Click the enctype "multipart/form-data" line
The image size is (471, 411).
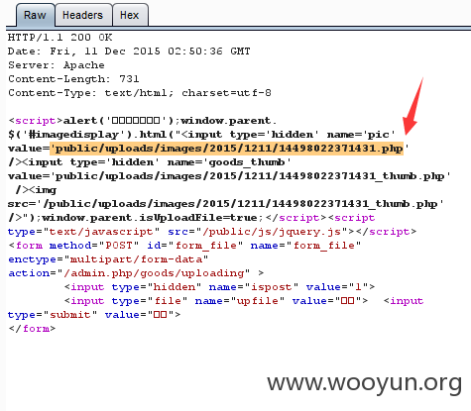(108, 259)
